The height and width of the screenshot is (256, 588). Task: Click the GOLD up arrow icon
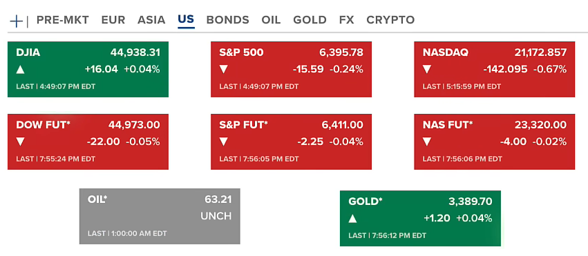coord(352,219)
